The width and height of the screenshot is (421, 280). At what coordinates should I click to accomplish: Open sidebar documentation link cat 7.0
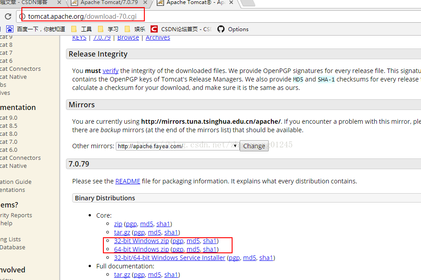8,142
